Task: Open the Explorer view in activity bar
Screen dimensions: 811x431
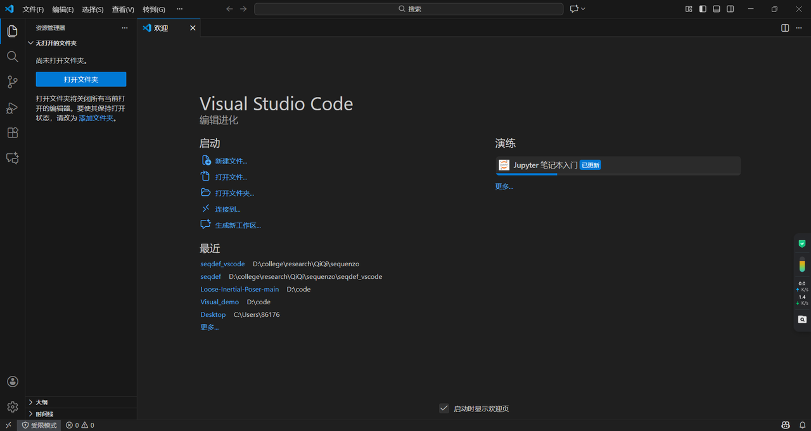Action: point(12,31)
